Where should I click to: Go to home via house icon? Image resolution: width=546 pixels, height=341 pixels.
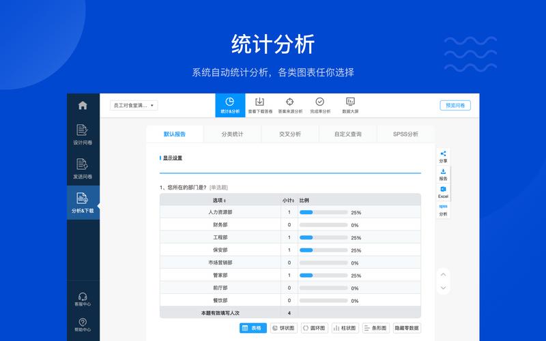(83, 105)
